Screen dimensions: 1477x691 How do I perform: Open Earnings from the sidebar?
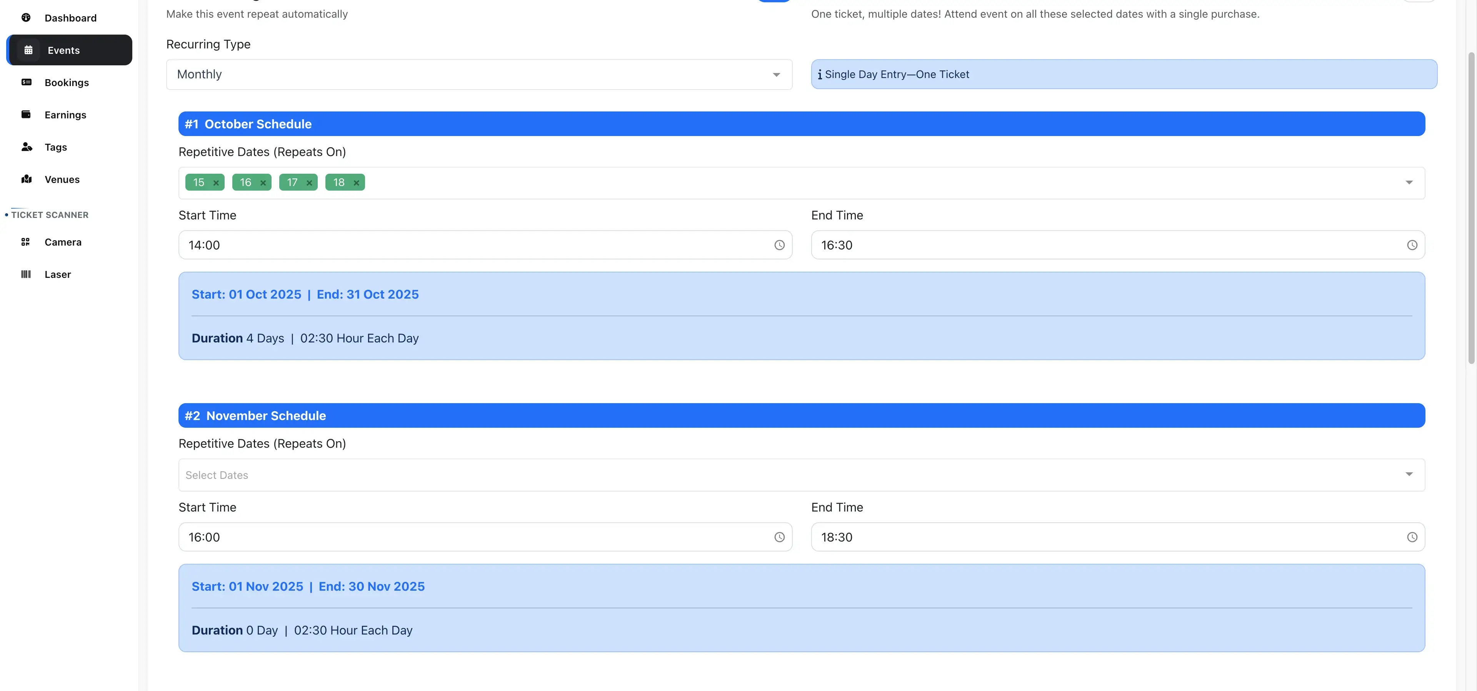point(27,115)
